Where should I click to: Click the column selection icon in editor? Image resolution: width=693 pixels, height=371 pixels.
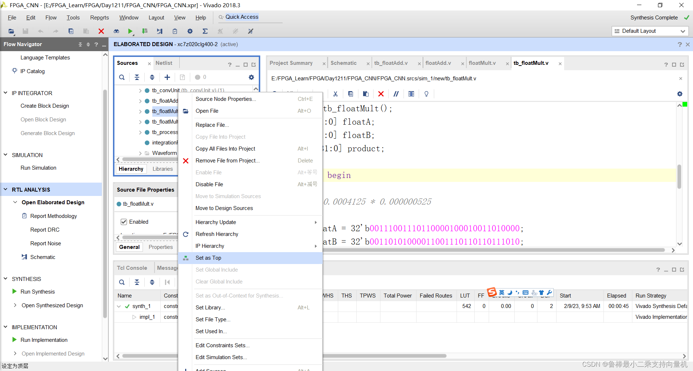411,94
